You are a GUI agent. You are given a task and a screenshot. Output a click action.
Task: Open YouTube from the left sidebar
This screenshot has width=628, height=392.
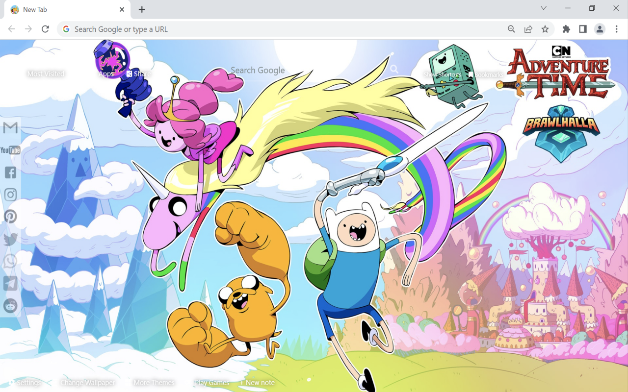10,150
